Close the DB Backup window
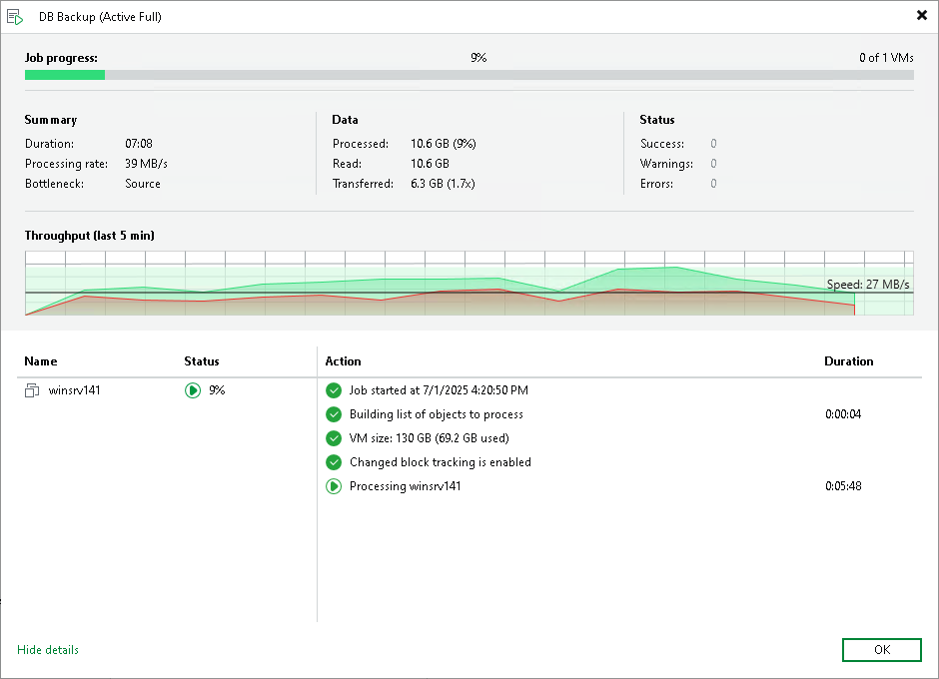The width and height of the screenshot is (939, 679). [x=922, y=15]
